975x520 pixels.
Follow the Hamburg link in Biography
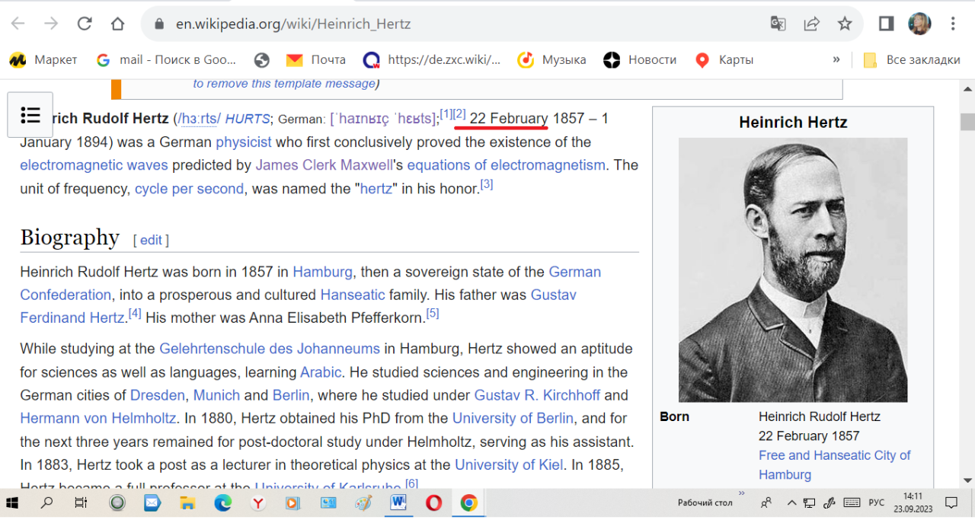(322, 272)
